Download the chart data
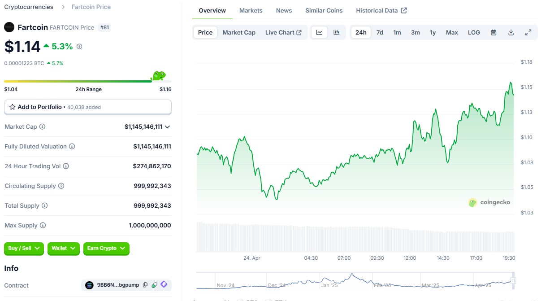The width and height of the screenshot is (550, 301). click(x=511, y=32)
